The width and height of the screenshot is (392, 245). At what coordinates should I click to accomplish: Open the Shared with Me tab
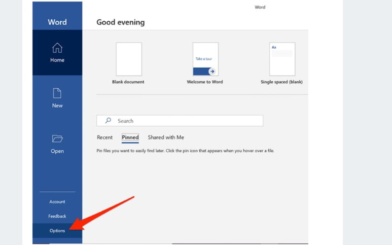166,137
